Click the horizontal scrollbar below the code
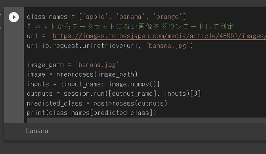The height and width of the screenshot is (154, 266). pyautogui.click(x=146, y=120)
